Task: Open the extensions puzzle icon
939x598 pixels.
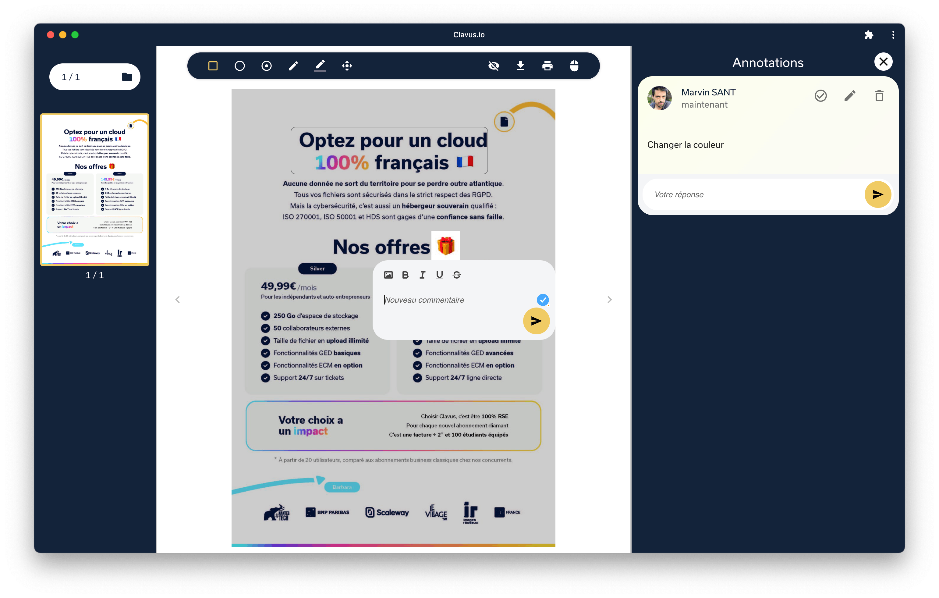Action: pyautogui.click(x=868, y=35)
